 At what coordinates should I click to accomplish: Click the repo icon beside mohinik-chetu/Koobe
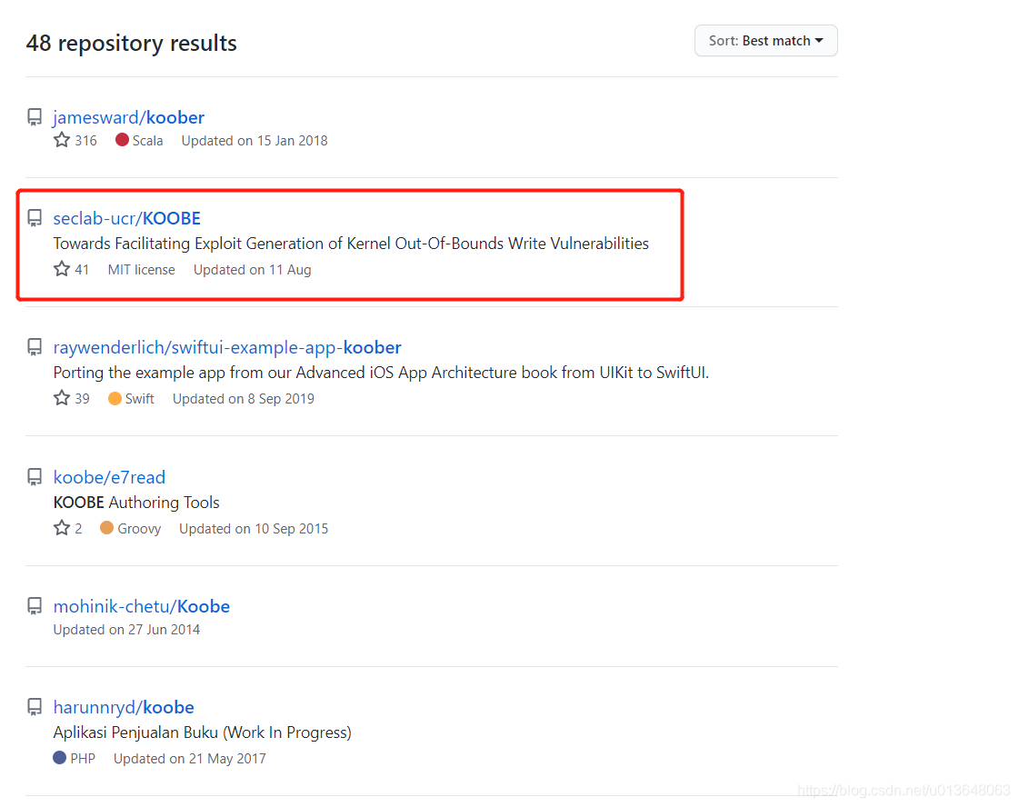35,606
